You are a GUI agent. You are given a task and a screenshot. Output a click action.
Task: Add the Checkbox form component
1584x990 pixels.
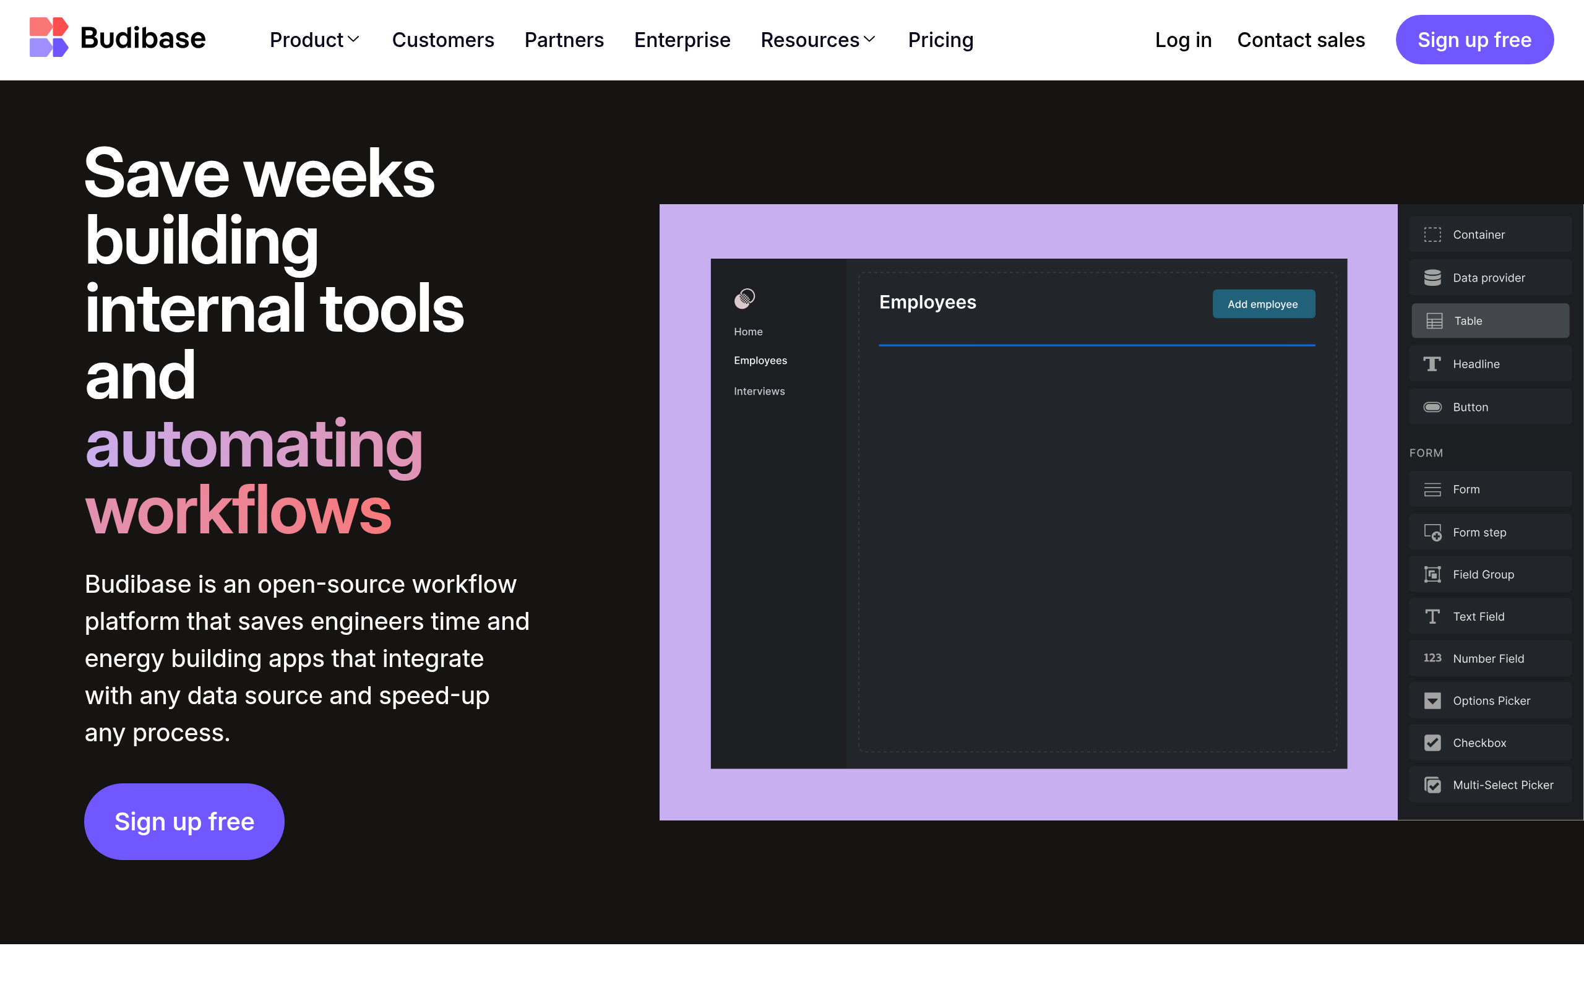(x=1491, y=742)
